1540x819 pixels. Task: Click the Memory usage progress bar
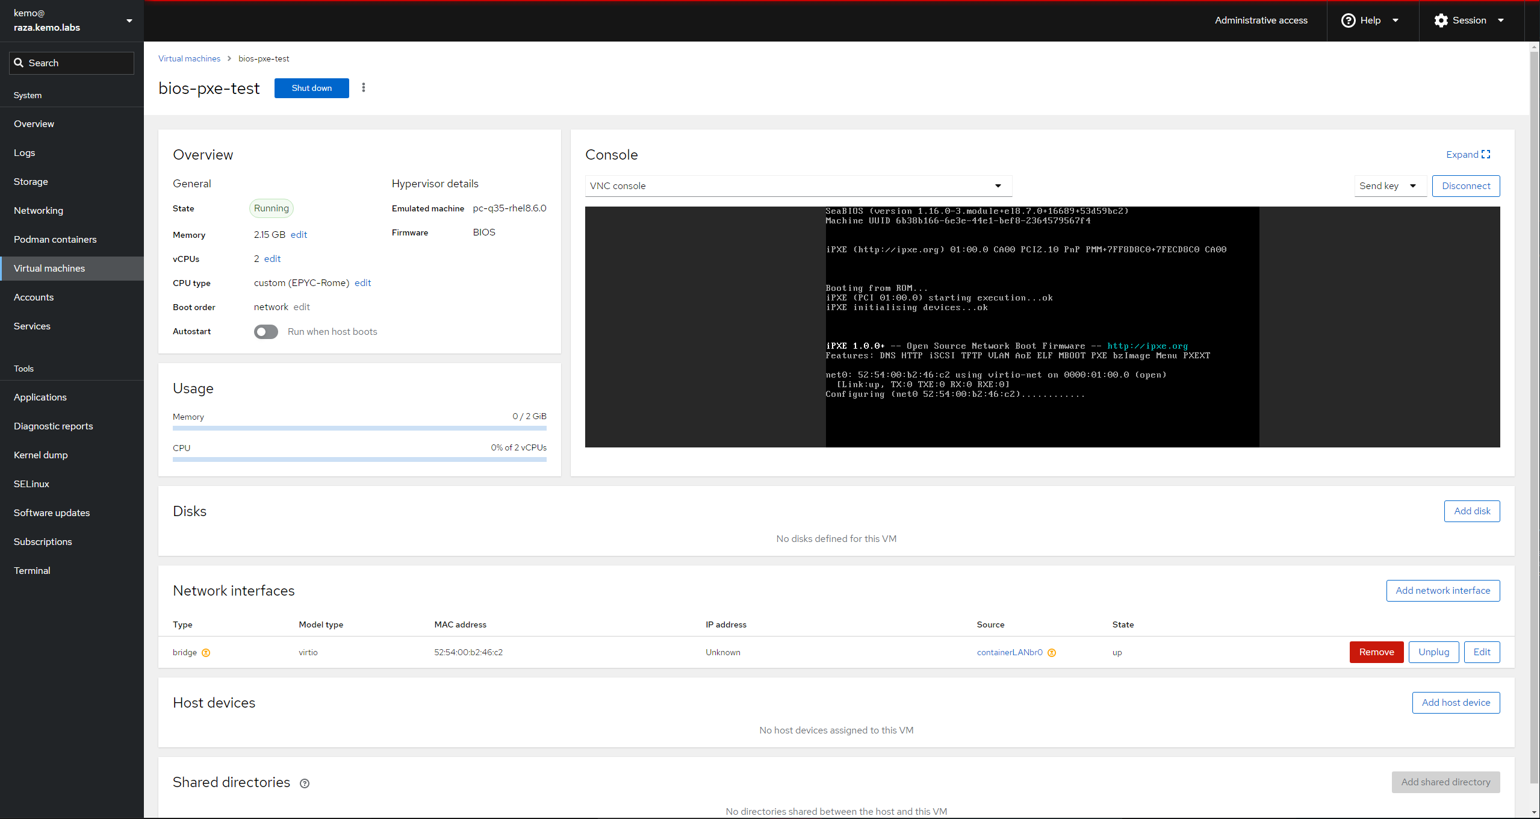pos(359,428)
